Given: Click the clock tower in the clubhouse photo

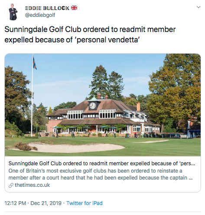Looking at the screenshot, I should 93,105.
